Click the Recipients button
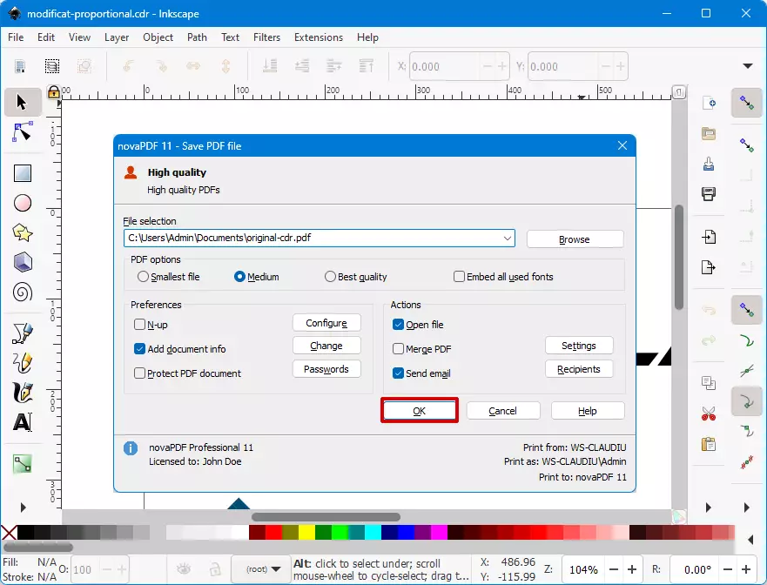Screen dimensions: 767x585 click(579, 369)
